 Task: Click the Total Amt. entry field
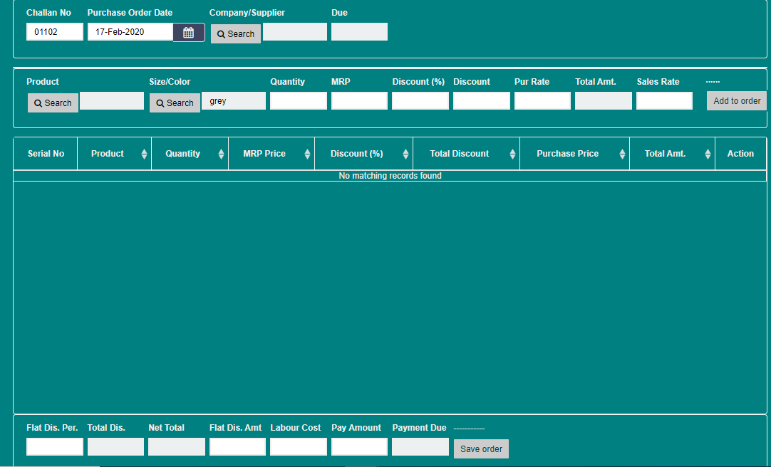click(x=604, y=101)
